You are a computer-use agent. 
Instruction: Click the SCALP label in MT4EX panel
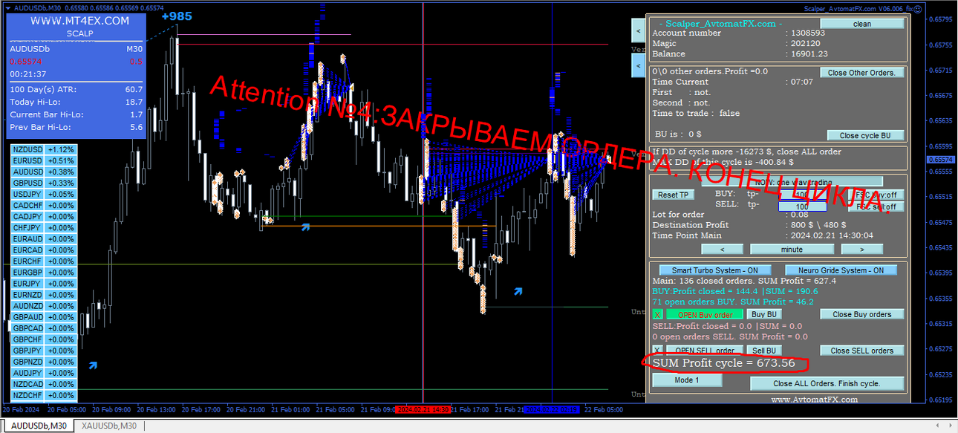pyautogui.click(x=79, y=33)
